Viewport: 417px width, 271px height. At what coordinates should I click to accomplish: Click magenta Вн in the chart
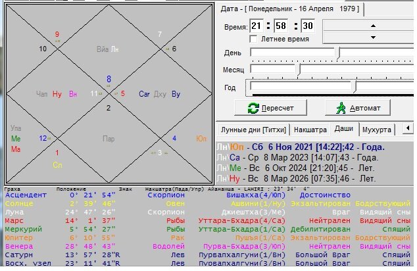73,94
